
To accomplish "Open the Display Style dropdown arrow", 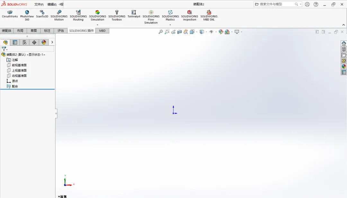I will 206,32.
